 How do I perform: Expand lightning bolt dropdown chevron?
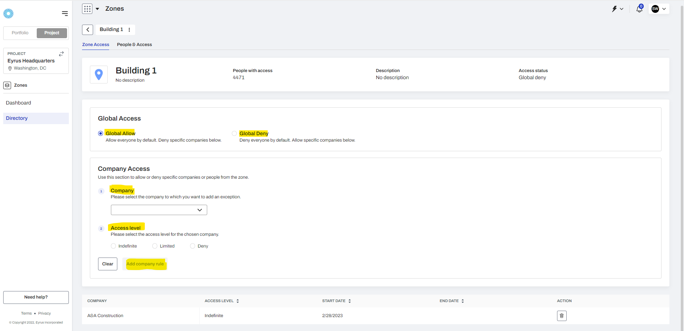[x=622, y=9]
